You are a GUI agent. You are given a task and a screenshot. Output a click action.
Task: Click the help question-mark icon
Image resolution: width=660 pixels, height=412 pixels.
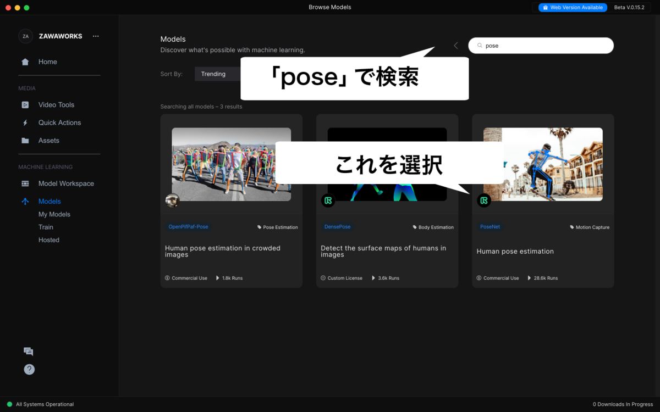pyautogui.click(x=29, y=369)
